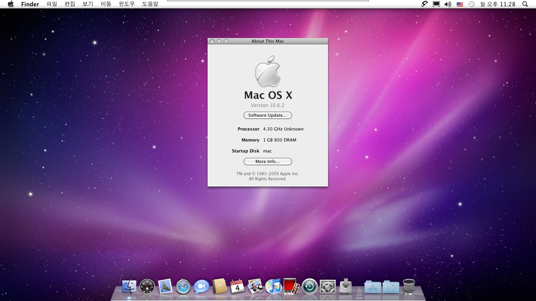The height and width of the screenshot is (301, 536).
Task: Click the More Info... button
Action: (268, 161)
